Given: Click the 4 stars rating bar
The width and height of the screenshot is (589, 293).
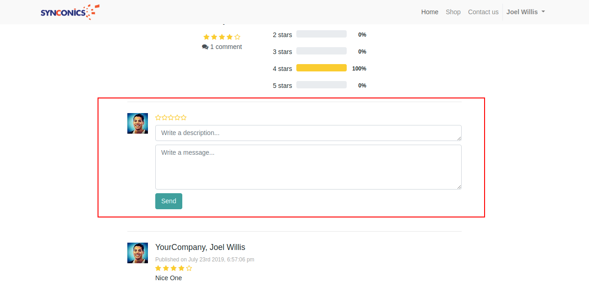Looking at the screenshot, I should 321,68.
